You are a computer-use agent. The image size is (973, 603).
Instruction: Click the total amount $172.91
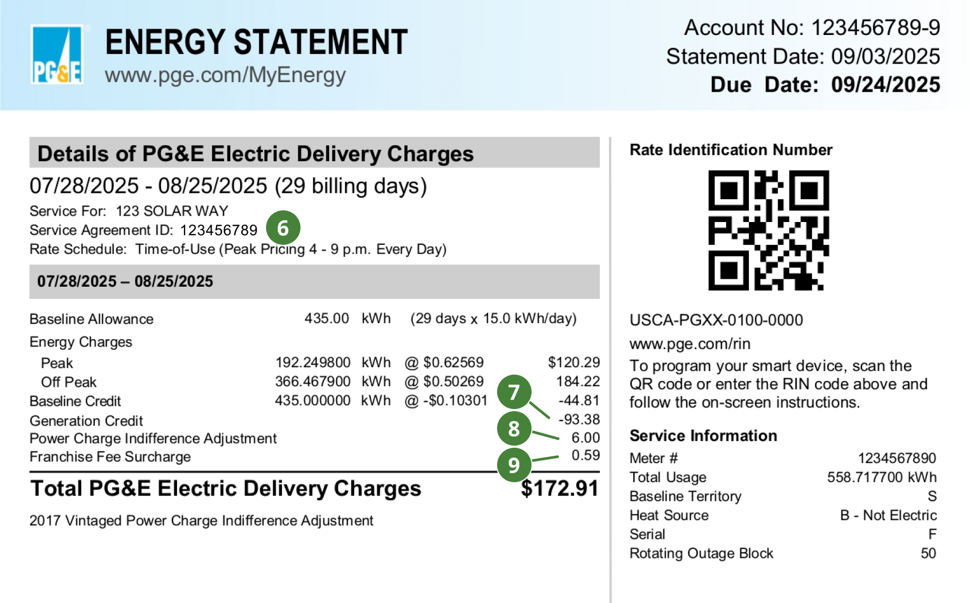point(560,489)
